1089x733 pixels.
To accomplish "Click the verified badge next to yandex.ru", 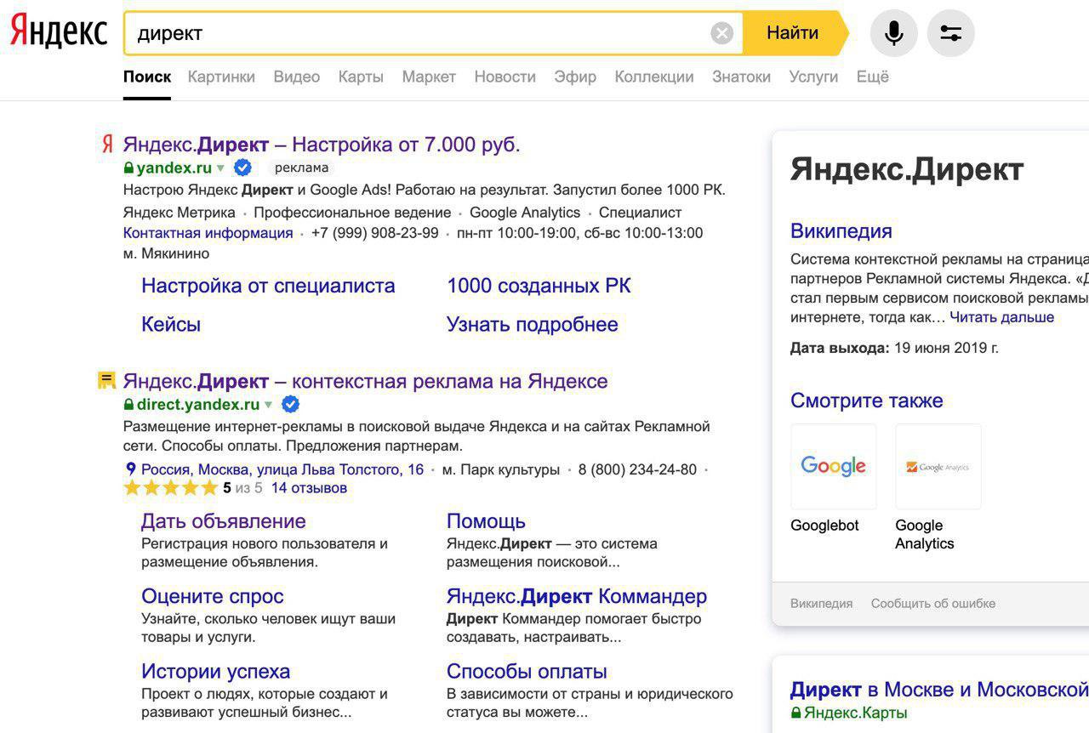I will coord(242,168).
